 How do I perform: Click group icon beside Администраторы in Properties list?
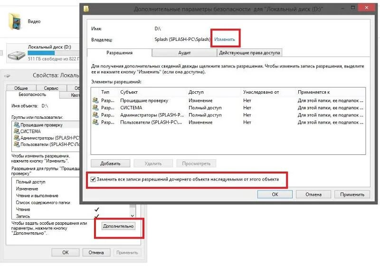17,138
